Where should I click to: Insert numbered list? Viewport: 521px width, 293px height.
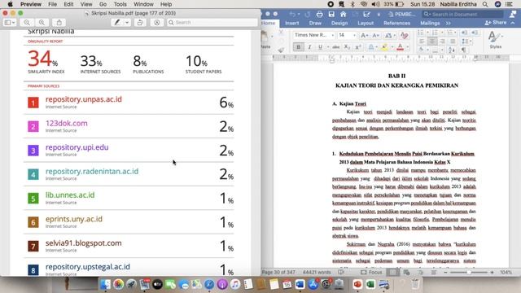click(435, 33)
